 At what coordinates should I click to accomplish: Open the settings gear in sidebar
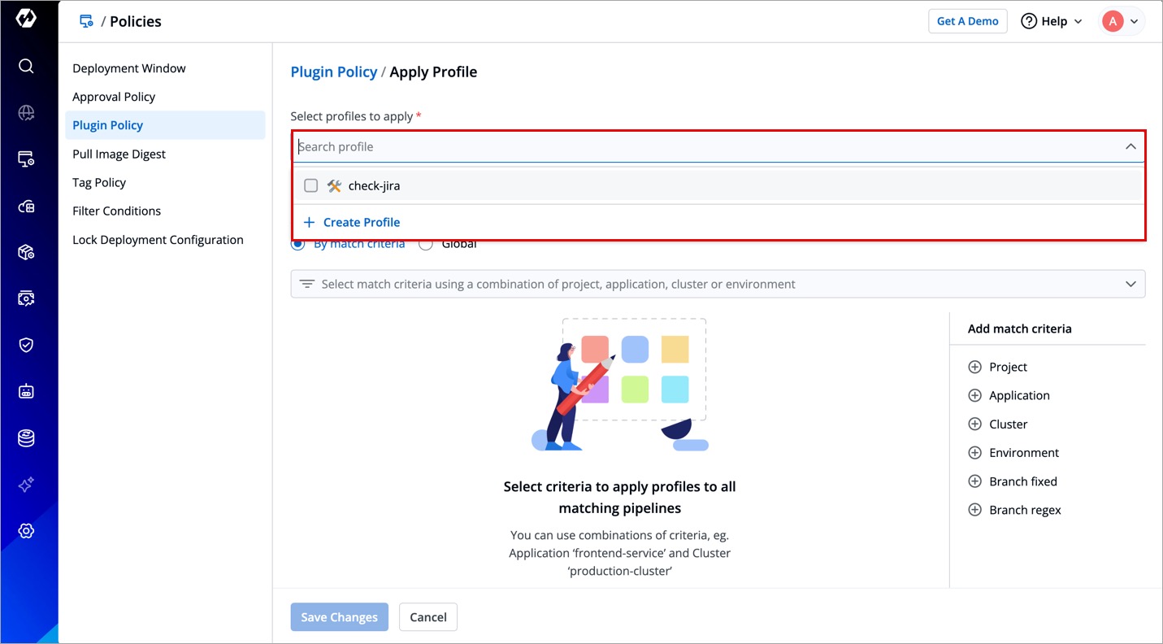pyautogui.click(x=26, y=531)
